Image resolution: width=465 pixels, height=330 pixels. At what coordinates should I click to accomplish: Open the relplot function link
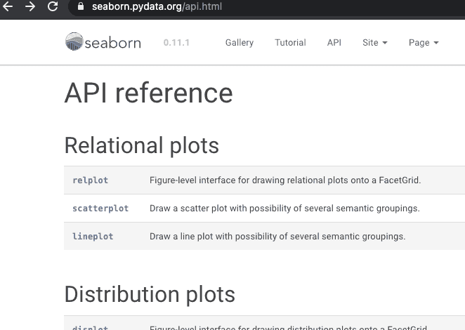[x=91, y=180]
